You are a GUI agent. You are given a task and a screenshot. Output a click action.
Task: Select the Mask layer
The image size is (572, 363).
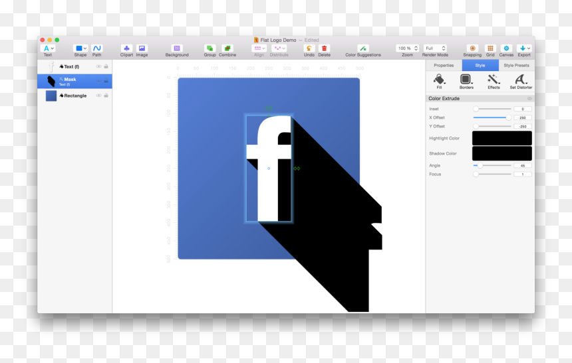coord(74,81)
